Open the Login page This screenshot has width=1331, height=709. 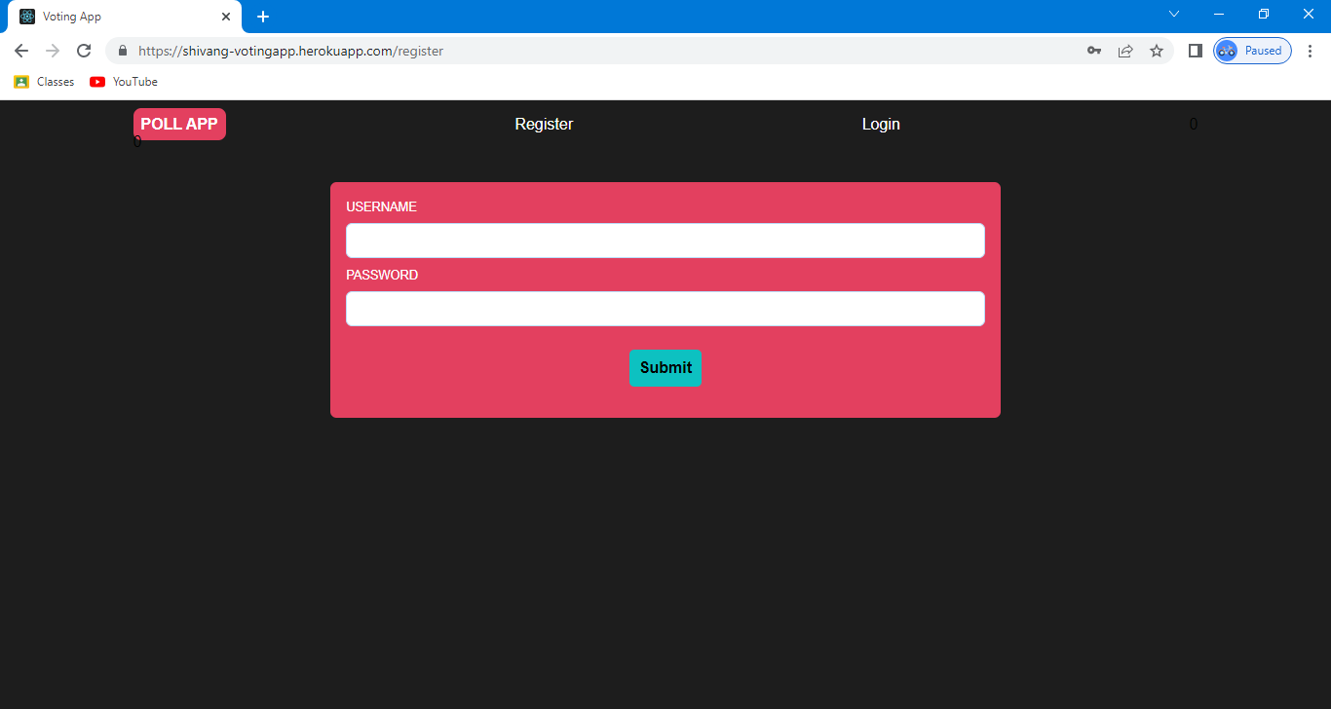(x=880, y=124)
